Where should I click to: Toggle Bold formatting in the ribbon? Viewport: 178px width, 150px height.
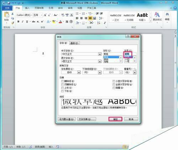coord(18,22)
